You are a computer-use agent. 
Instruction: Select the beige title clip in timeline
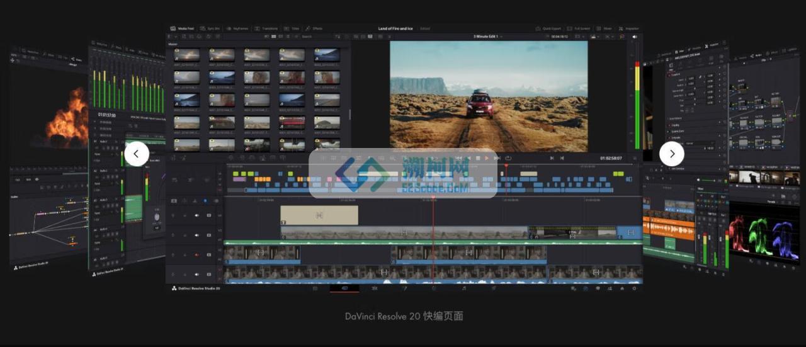coord(319,215)
